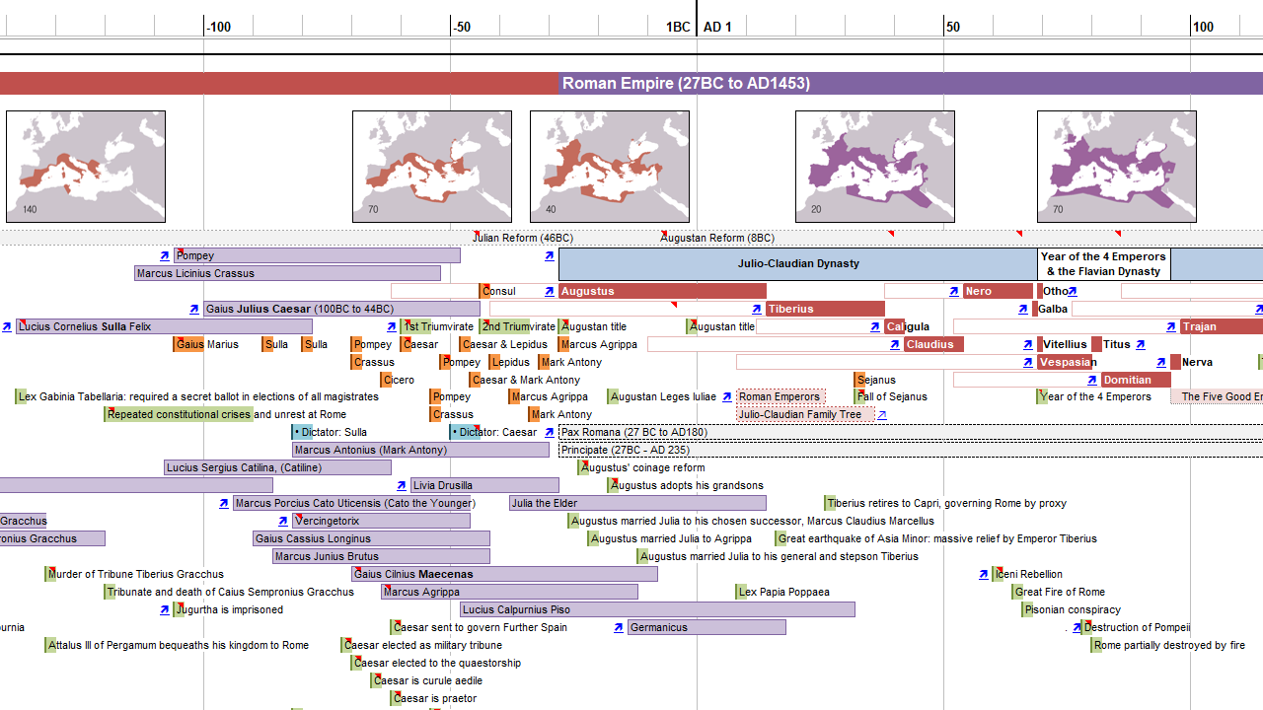This screenshot has width=1263, height=710.
Task: Click the AD 1 marker on timeline ruler
Action: 717,27
